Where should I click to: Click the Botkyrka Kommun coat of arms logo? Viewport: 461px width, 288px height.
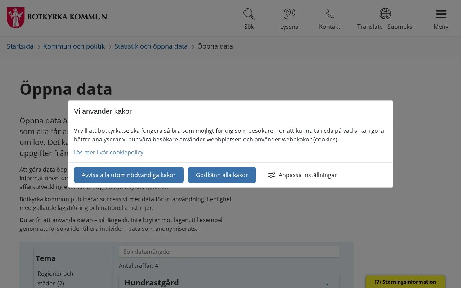(16, 18)
